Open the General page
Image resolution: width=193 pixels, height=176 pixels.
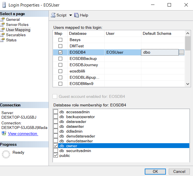coord(13,19)
